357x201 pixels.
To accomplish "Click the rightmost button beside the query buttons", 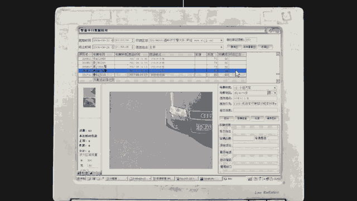I will pyautogui.click(x=265, y=47).
